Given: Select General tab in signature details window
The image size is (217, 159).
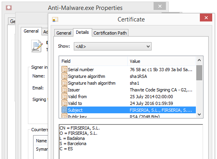Looking at the screenshot, I should click(x=31, y=31).
